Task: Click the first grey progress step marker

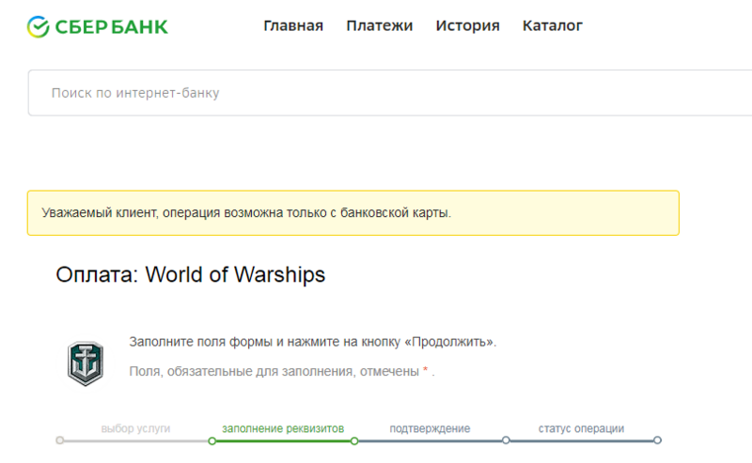Action: pos(60,440)
